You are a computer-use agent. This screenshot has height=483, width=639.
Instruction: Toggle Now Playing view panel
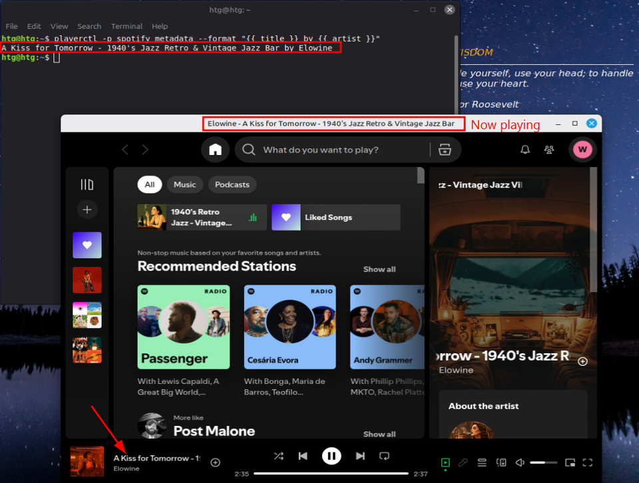click(445, 462)
